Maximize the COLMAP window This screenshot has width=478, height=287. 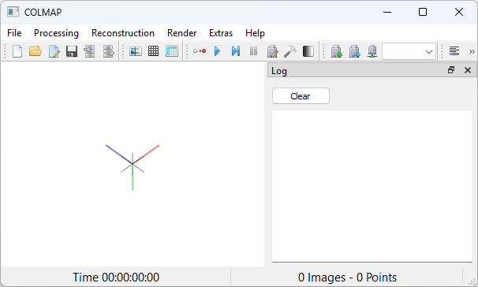(x=423, y=12)
